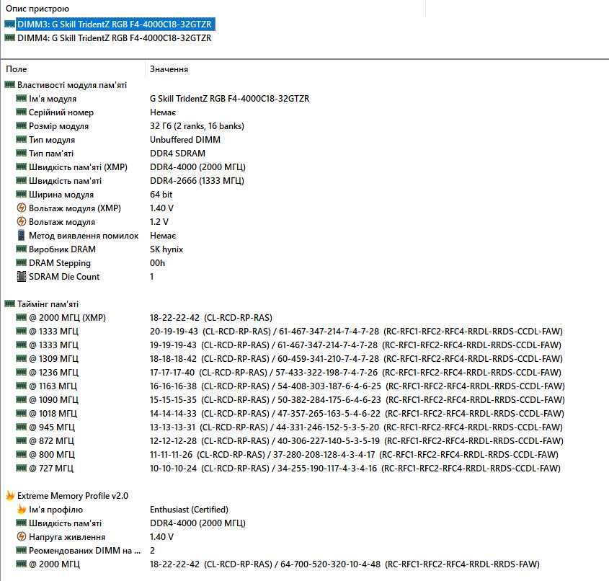This screenshot has width=609, height=581.
Task: Click the value 'DDR4-2666 (1333 МГЦ)'
Action: coord(197,181)
